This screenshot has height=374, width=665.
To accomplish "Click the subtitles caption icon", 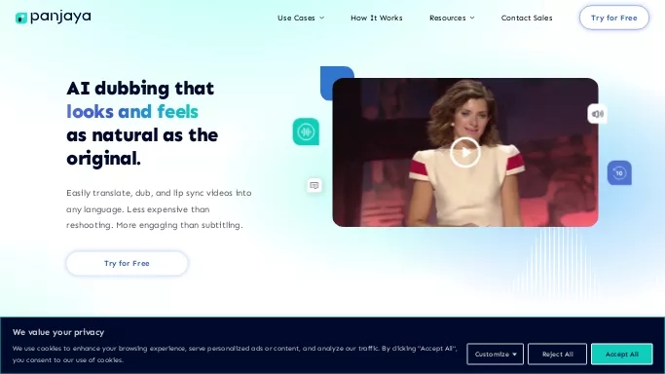I will 314,185.
